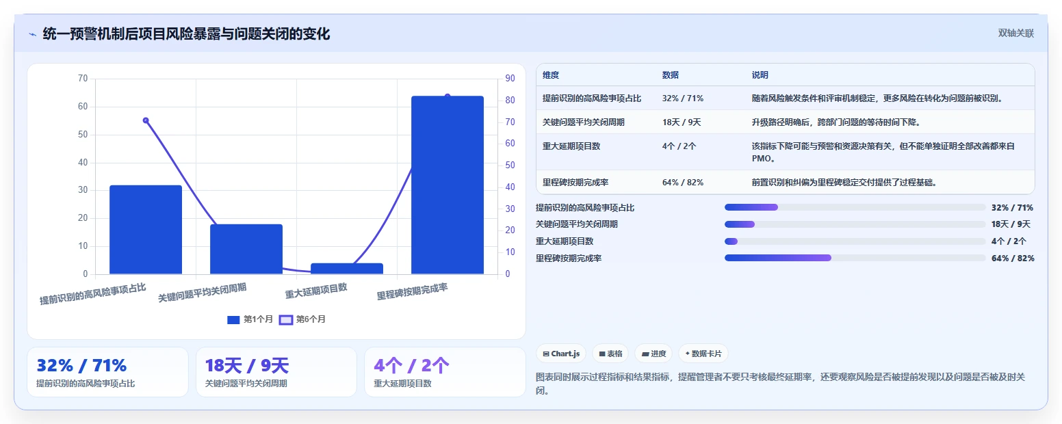Image resolution: width=1062 pixels, height=424 pixels.
Task: Click the x-axis label 里程碑按期完成率
Action: point(413,293)
